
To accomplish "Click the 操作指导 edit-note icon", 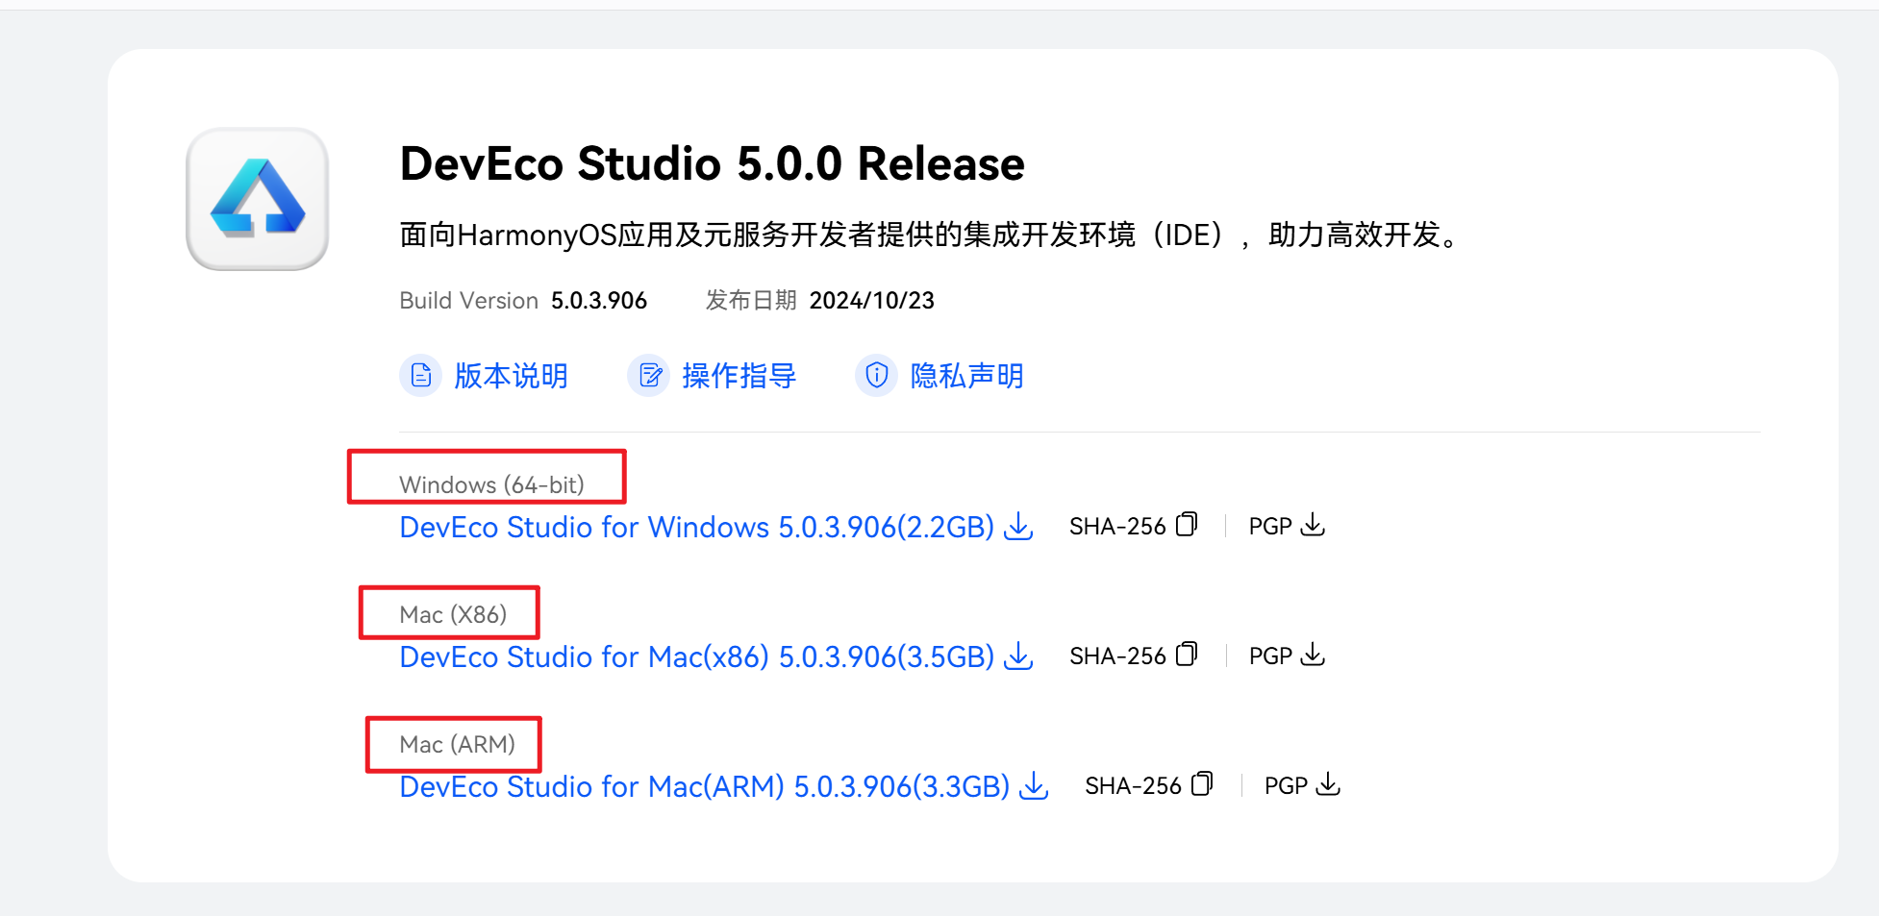I will (649, 375).
